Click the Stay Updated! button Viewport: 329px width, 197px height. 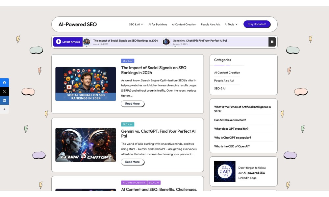coord(257,24)
